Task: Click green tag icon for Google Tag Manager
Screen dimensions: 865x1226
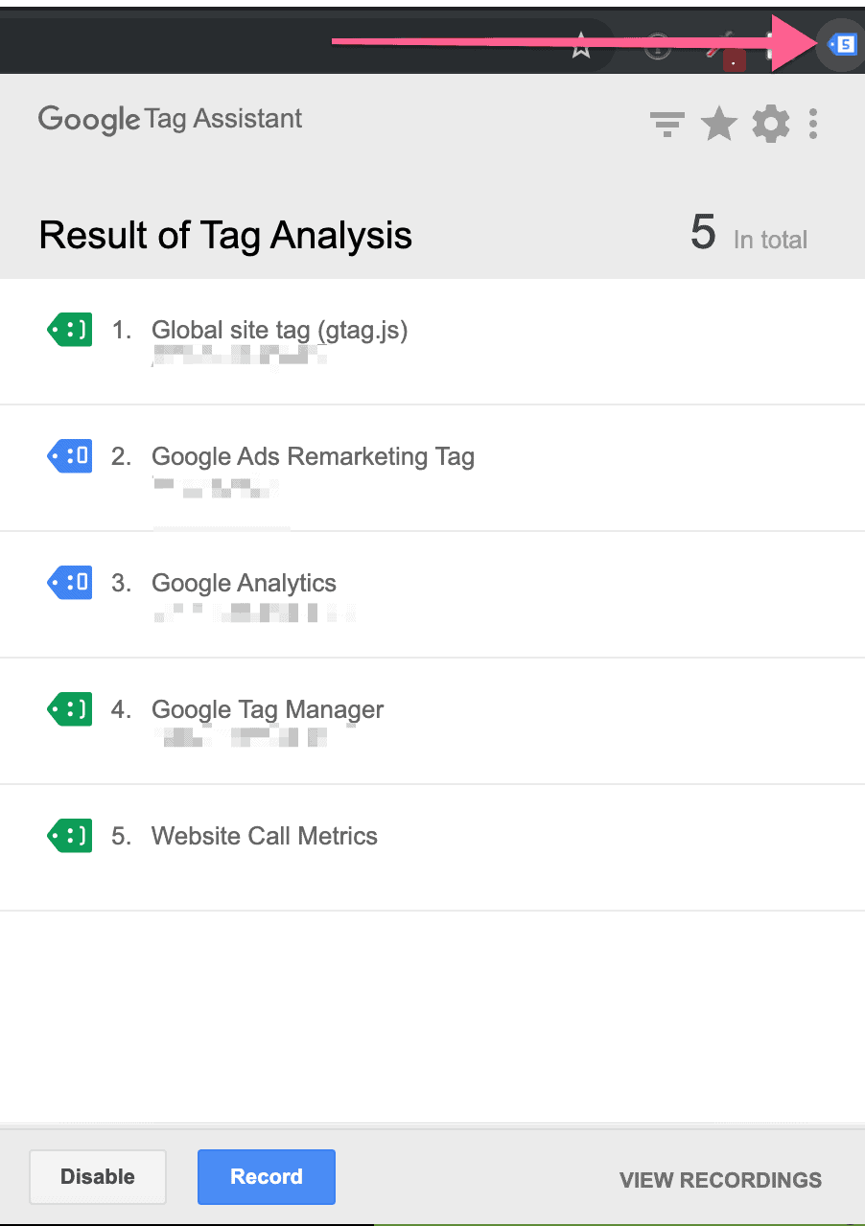Action: click(70, 709)
